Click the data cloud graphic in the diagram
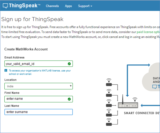Viewport: 160px width, 133px height. pyautogui.click(x=151, y=77)
